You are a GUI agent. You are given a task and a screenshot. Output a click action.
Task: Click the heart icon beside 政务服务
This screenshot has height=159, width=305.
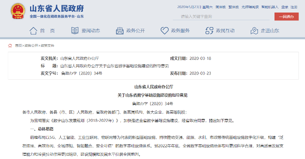coord(165,31)
